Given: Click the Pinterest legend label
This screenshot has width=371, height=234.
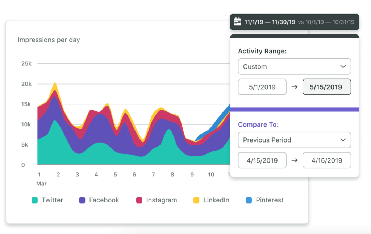Looking at the screenshot, I should tap(270, 200).
